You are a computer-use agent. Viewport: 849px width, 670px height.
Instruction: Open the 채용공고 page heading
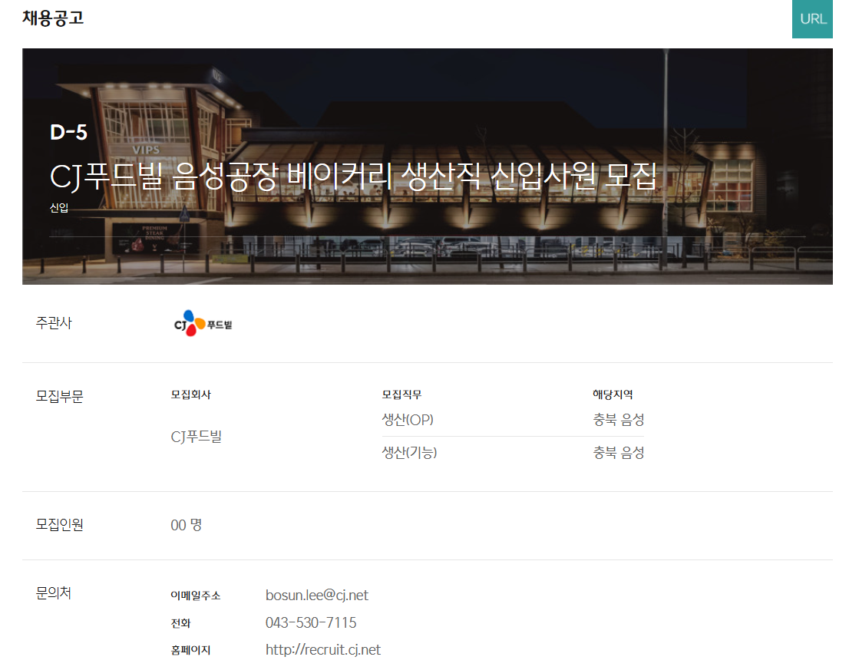pyautogui.click(x=53, y=18)
